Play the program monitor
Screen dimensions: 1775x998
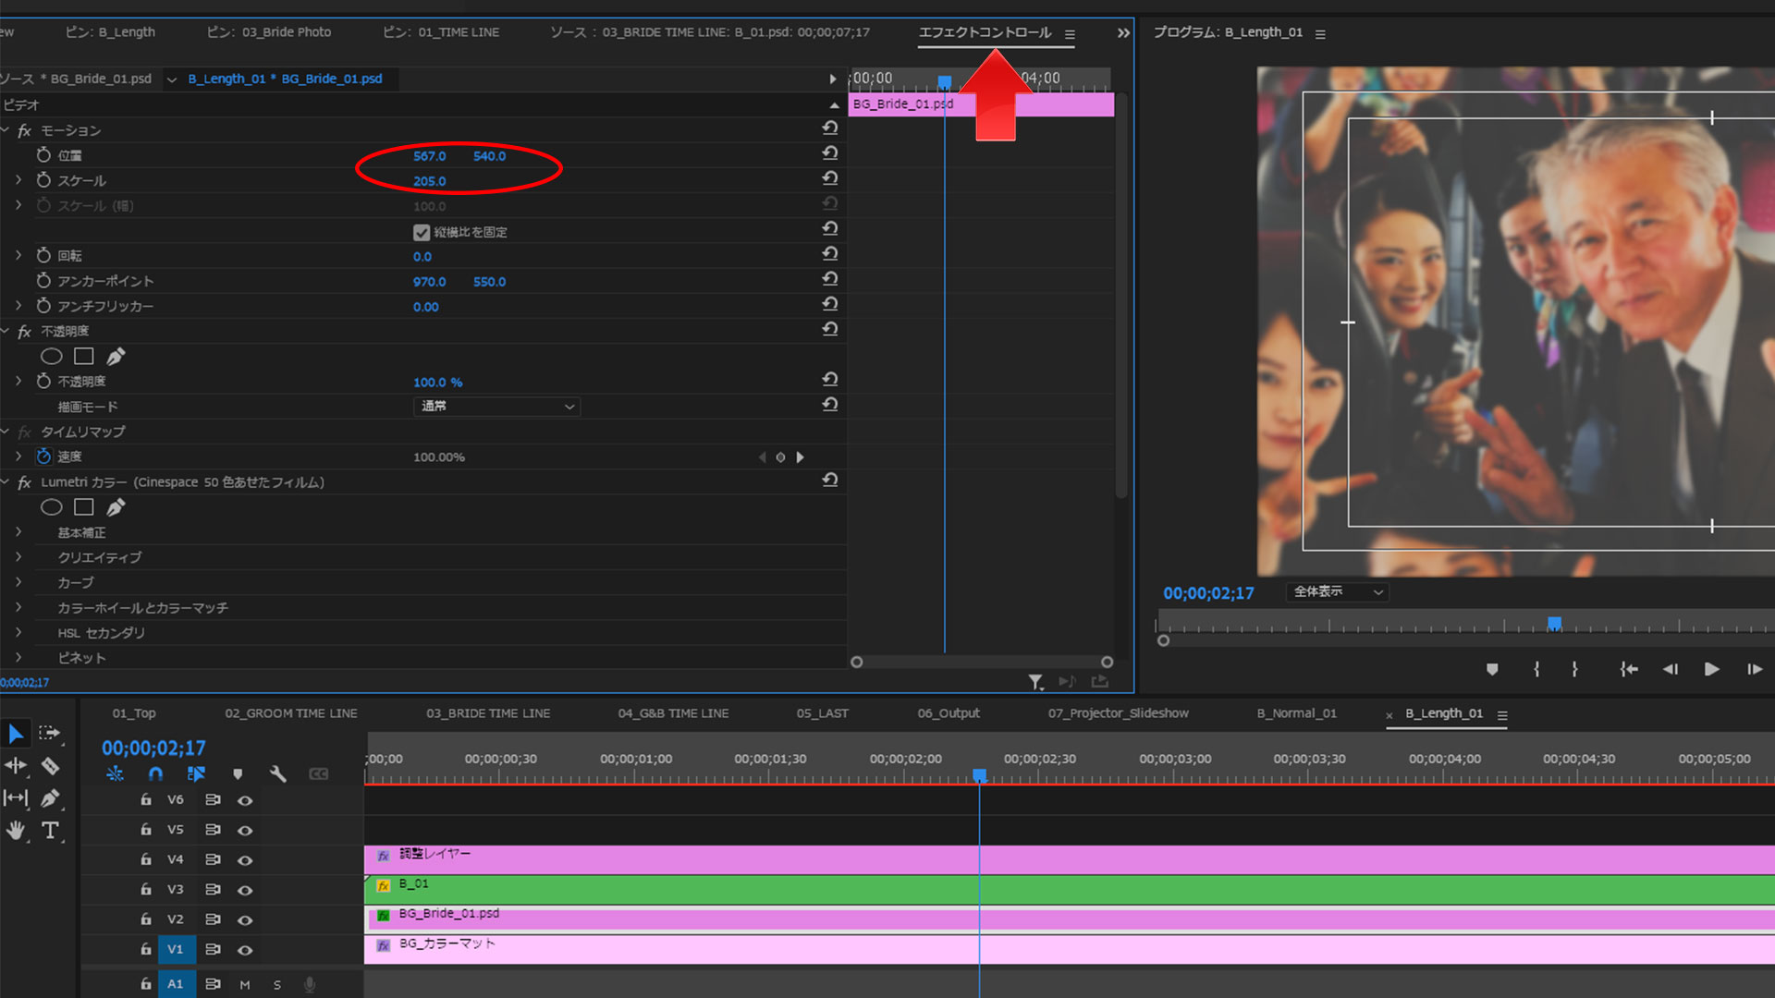(1711, 669)
